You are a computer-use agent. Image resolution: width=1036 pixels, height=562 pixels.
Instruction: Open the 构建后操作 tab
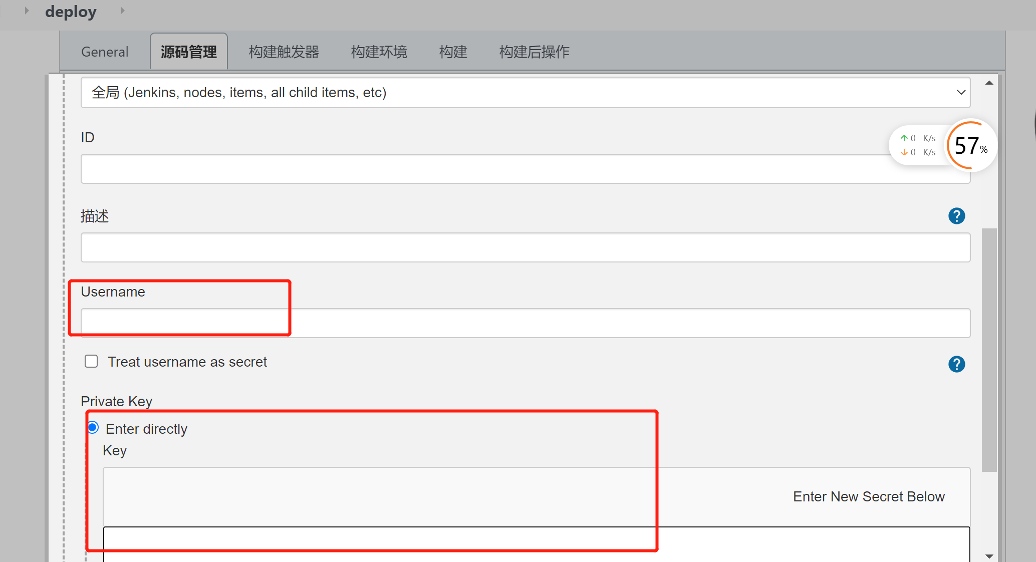coord(534,51)
